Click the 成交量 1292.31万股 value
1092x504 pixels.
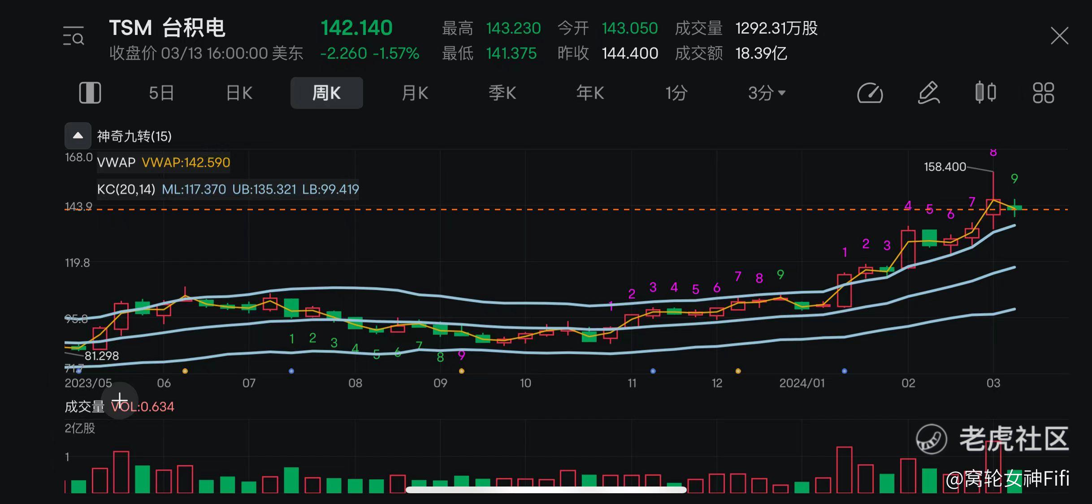coord(776,28)
